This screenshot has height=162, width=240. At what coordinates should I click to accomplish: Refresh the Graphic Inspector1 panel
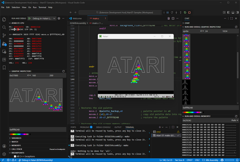[x=63, y=71]
